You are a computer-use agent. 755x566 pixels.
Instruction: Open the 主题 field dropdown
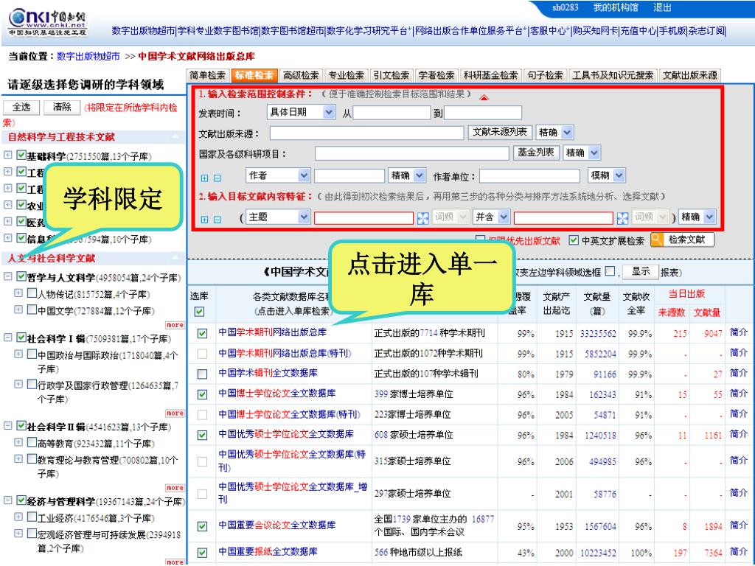[x=278, y=217]
